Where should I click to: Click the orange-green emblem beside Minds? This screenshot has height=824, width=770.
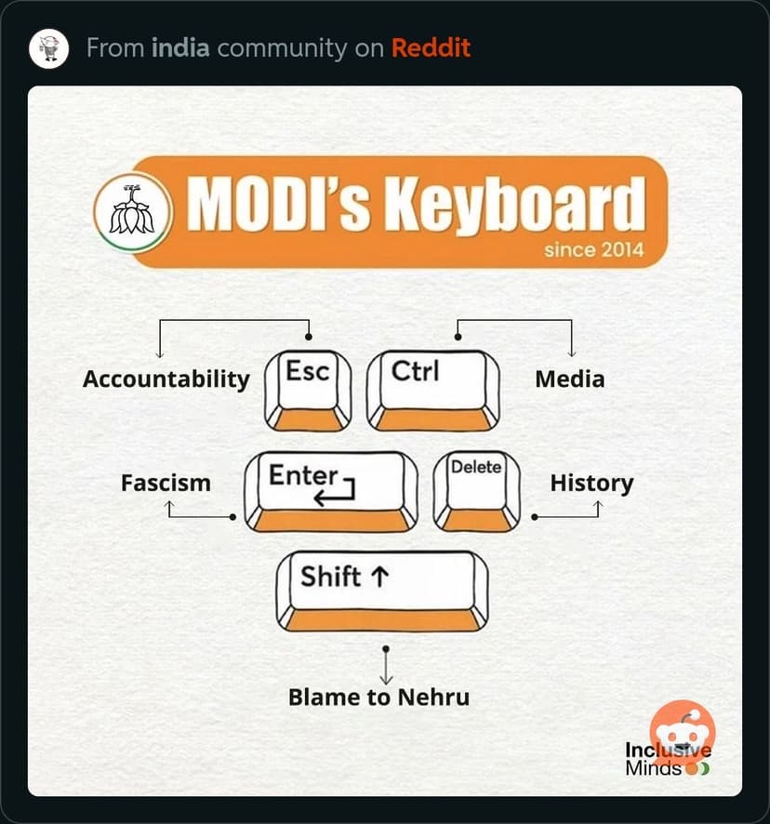(x=697, y=769)
